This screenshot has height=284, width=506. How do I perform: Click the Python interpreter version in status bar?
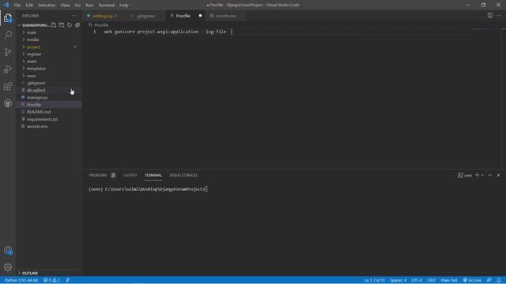21,280
